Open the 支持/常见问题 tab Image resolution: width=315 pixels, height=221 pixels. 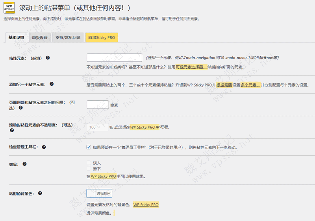pyautogui.click(x=68, y=37)
